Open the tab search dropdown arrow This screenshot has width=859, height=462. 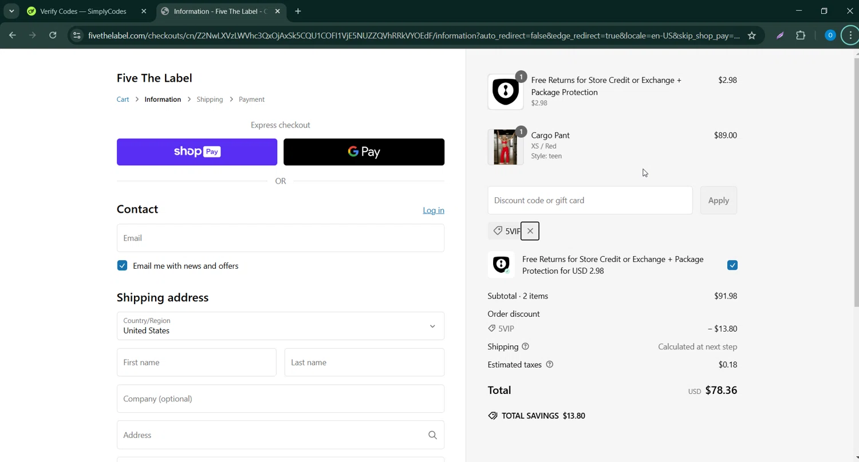point(11,11)
